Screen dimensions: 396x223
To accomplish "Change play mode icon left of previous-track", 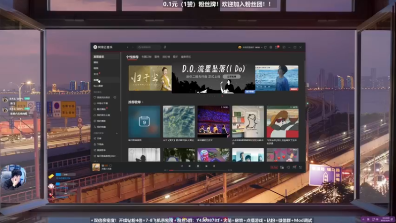I will (x=182, y=166).
